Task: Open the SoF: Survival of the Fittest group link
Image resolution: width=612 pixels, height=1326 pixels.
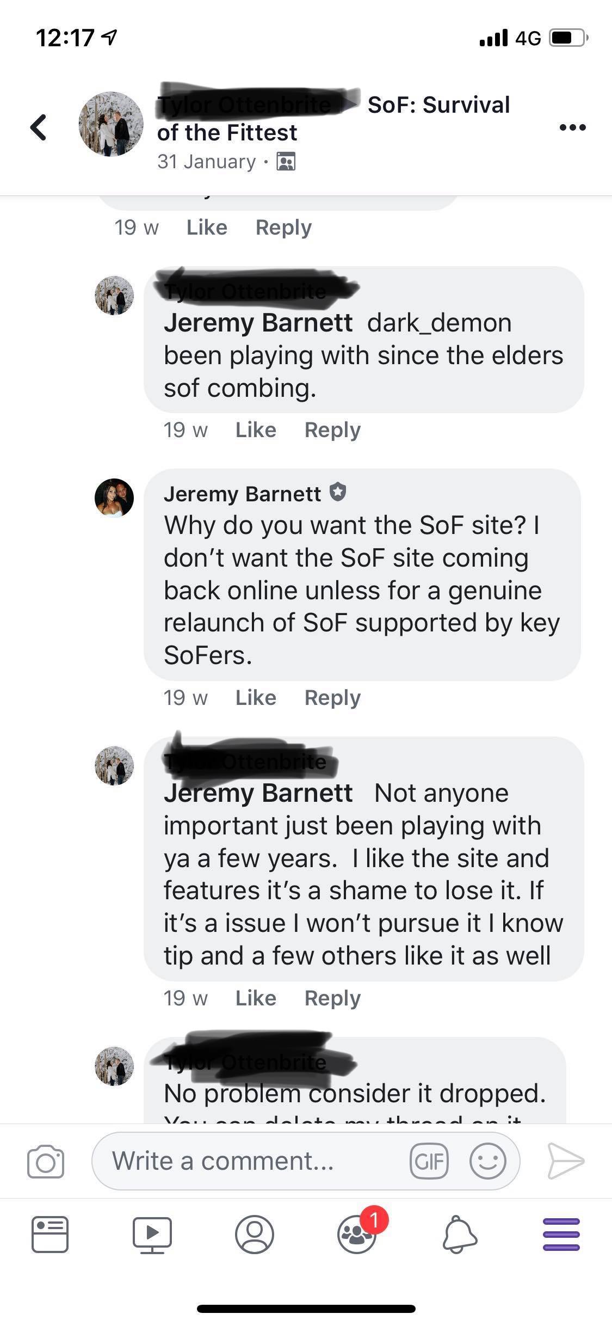Action: coord(438,105)
